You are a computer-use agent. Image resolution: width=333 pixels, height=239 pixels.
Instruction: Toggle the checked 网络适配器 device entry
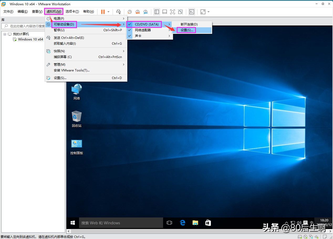pos(149,30)
